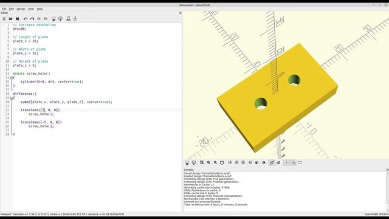Collapse the difference block fold marker
This screenshot has height=219, width=389.
[x=12, y=98]
